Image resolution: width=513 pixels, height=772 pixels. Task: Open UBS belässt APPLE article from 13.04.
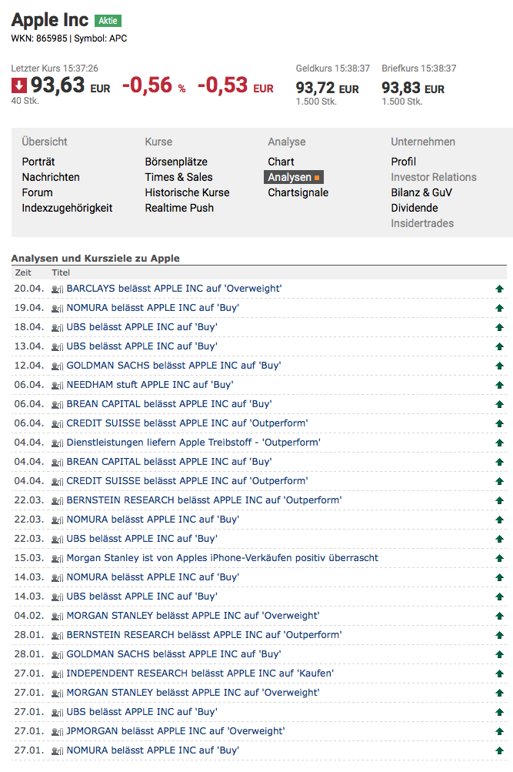tap(142, 346)
